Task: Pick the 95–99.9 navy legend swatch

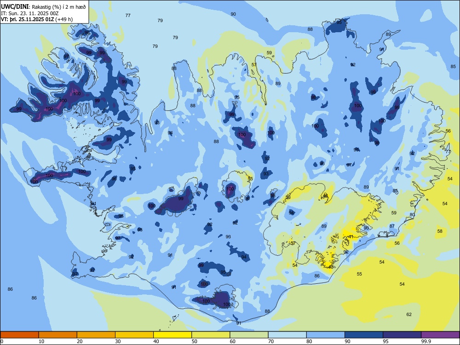Action: tap(402, 335)
